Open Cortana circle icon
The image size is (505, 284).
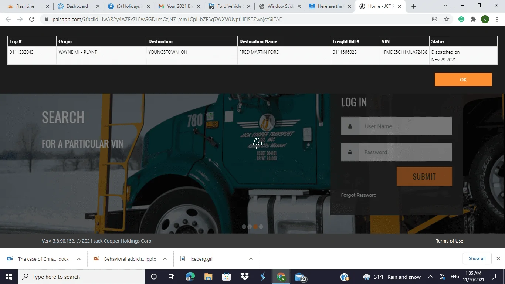tap(154, 277)
